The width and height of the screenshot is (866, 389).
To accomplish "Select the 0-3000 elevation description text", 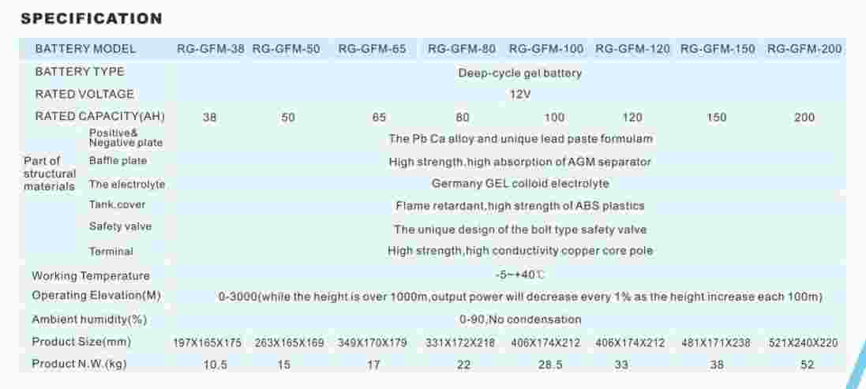I will 520,297.
